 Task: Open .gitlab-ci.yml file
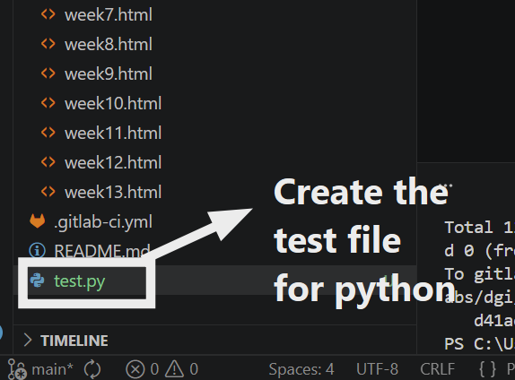(103, 222)
